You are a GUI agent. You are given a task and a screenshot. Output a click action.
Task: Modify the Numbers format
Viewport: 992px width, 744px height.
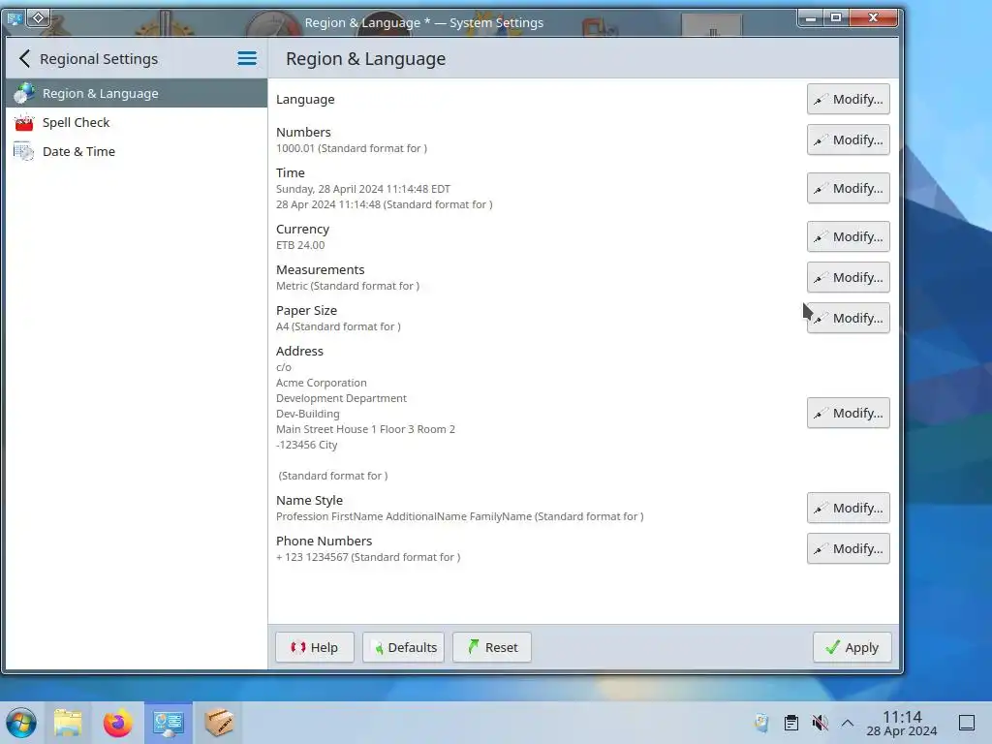click(848, 139)
